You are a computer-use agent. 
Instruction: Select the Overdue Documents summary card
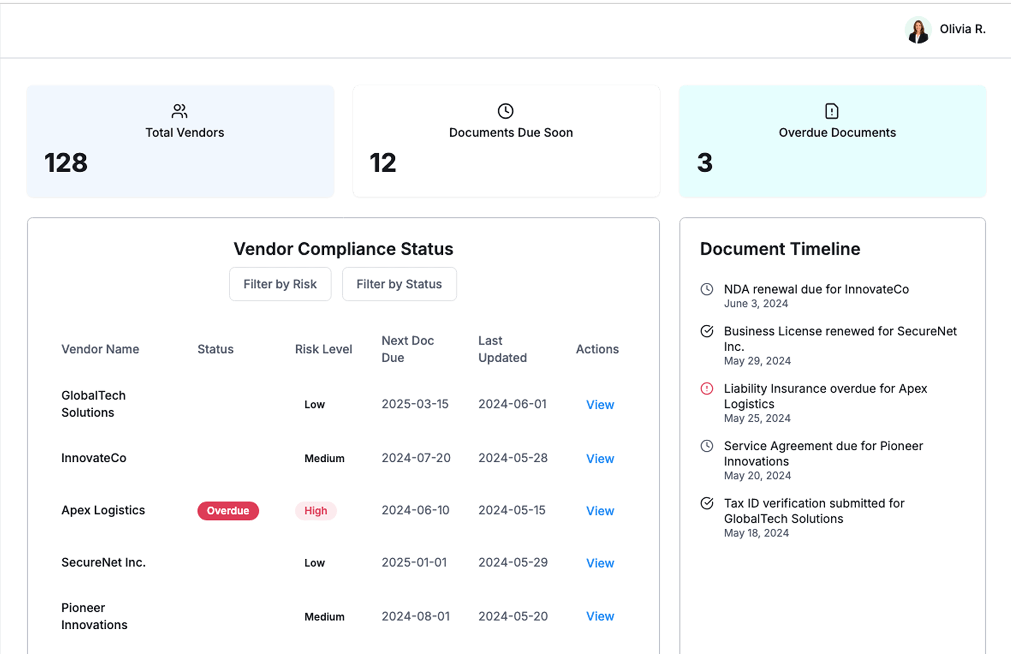pos(832,141)
